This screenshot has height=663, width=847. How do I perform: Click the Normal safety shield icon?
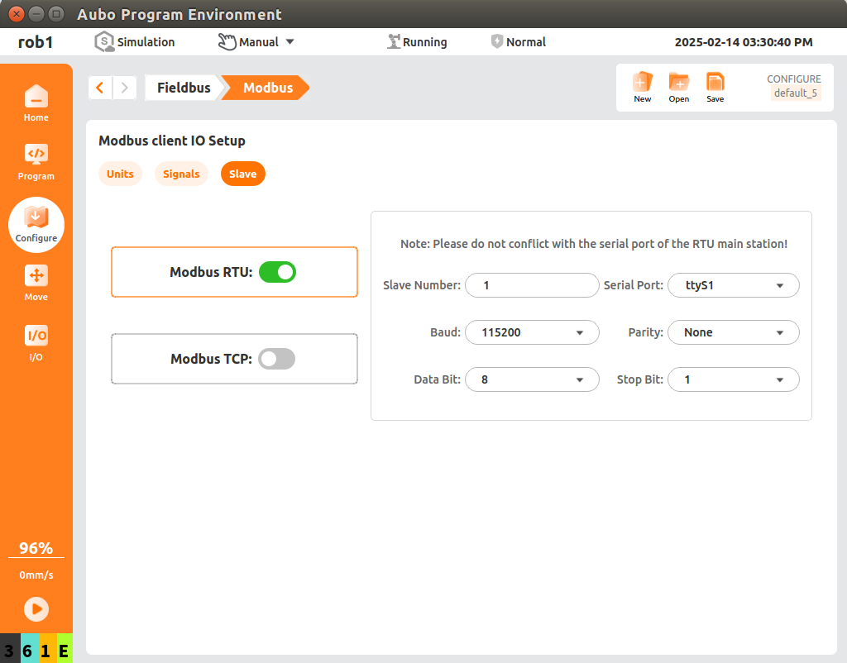(x=497, y=41)
